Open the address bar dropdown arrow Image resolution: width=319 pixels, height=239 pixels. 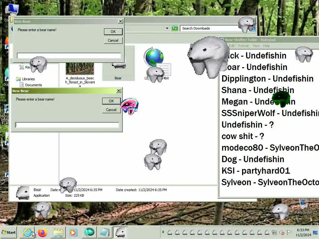[x=167, y=28]
